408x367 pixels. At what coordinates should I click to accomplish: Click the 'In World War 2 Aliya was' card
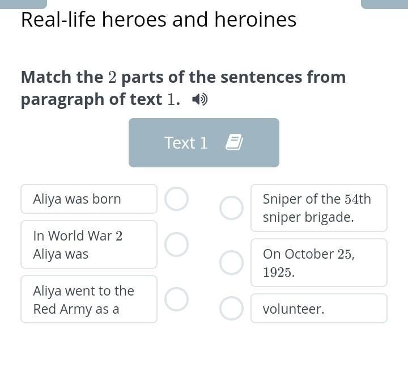89,244
